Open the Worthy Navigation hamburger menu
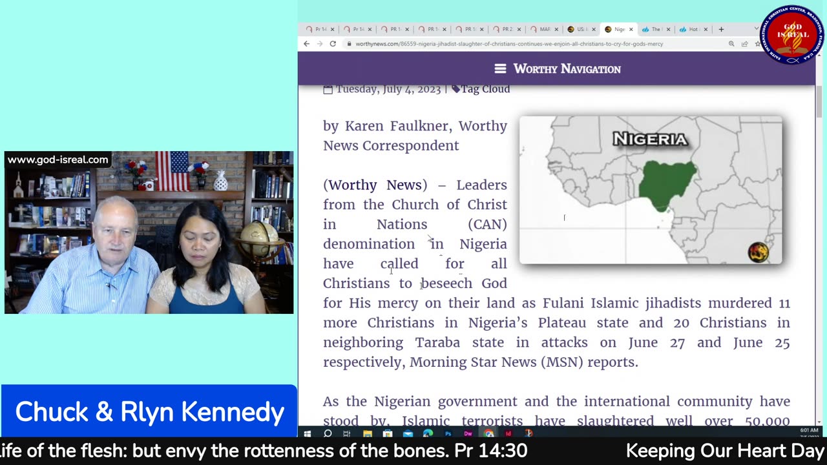The image size is (827, 465). point(500,68)
